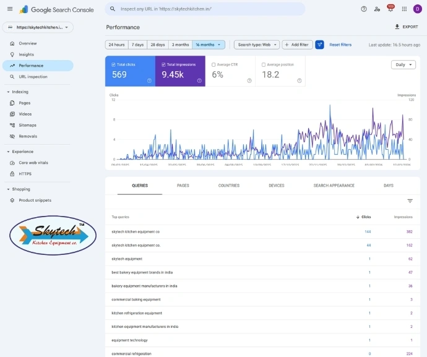Click the blue filter toggle icon
The image size is (427, 357).
click(x=320, y=45)
